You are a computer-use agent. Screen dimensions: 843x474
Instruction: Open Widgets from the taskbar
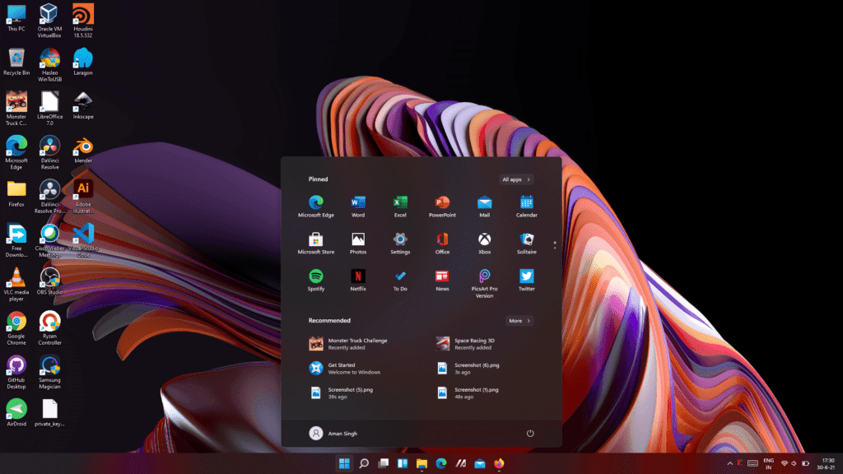pos(403,463)
